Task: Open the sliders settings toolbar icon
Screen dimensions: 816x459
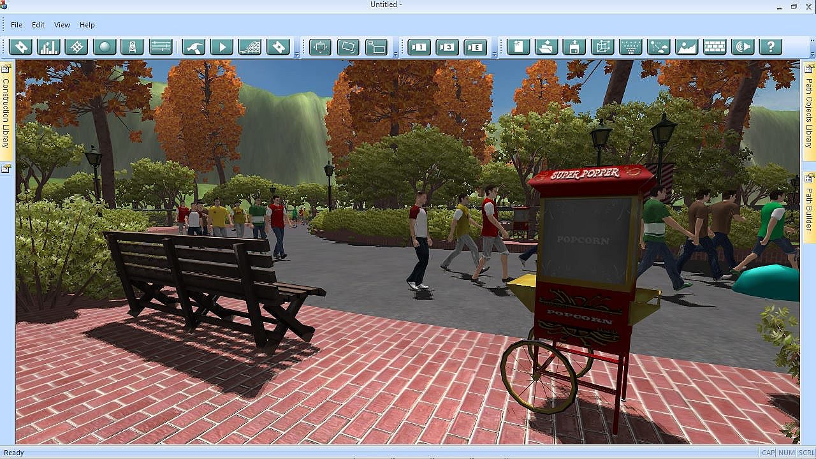Action: click(x=161, y=47)
